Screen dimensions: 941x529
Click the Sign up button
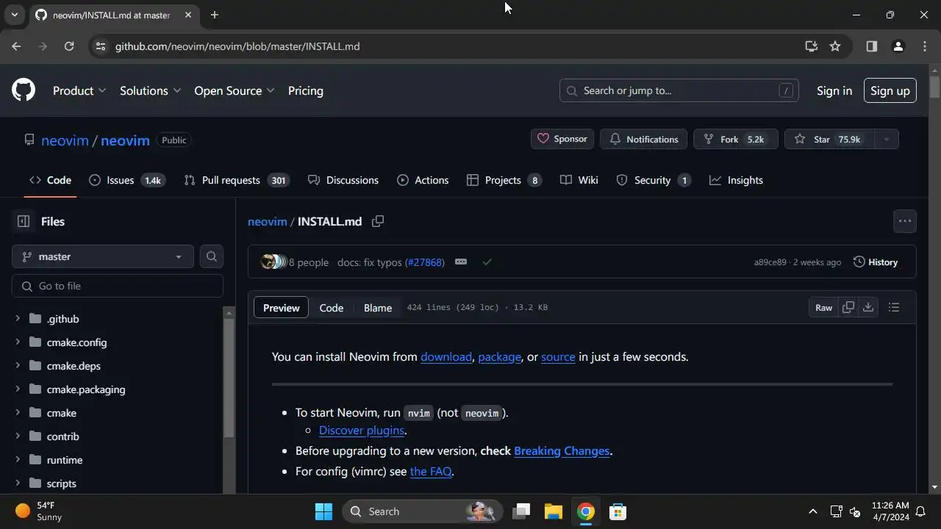coord(890,90)
